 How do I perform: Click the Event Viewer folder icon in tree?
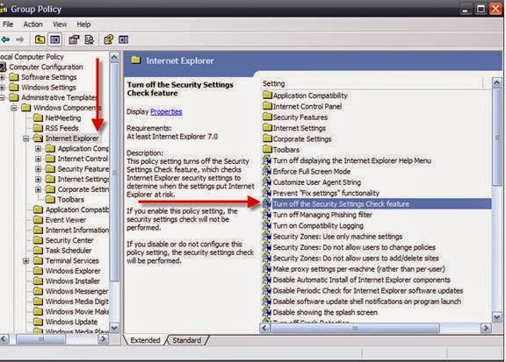[x=39, y=220]
